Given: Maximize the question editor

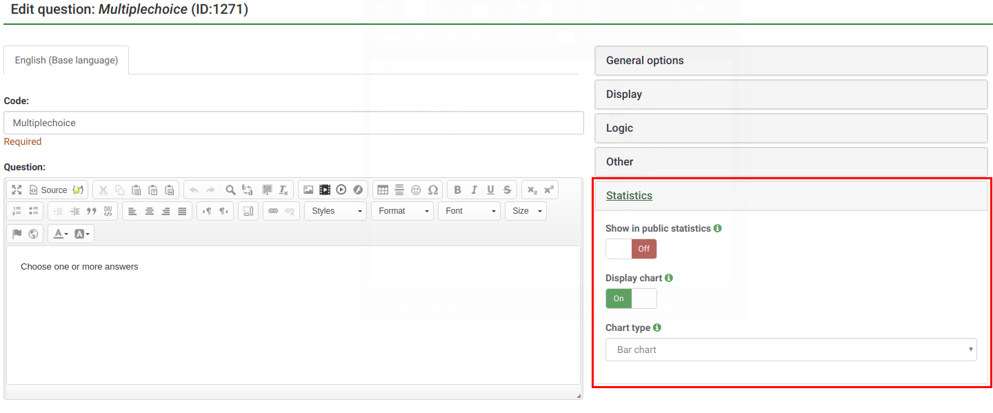Looking at the screenshot, I should click(17, 190).
